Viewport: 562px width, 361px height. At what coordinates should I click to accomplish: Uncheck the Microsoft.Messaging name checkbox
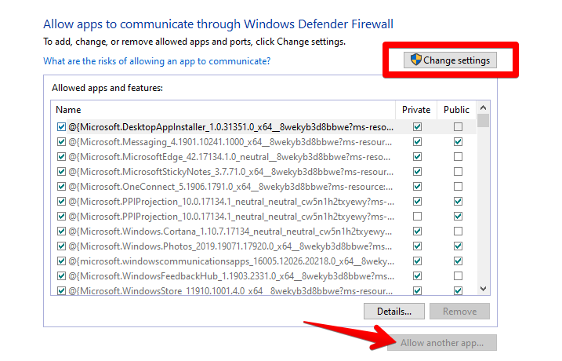pos(61,142)
